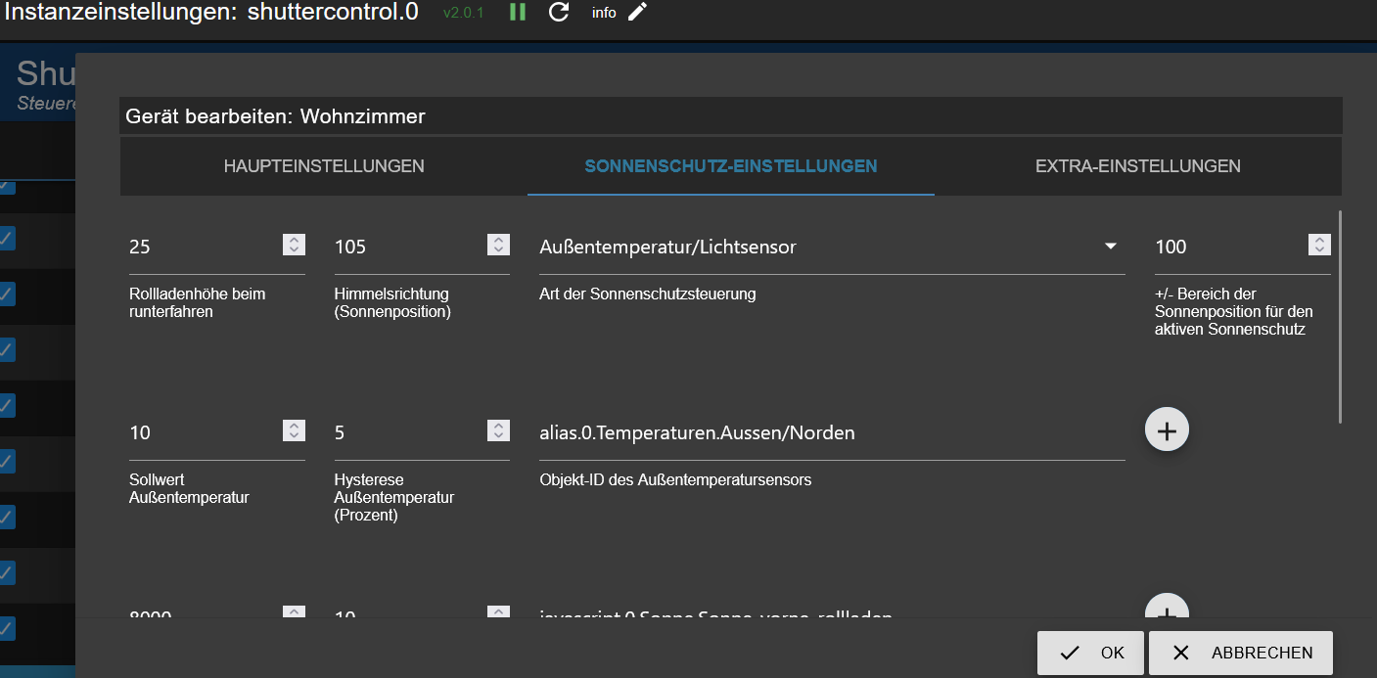Viewport: 1377px width, 678px height.
Task: Click the Sonnenposition Bereich stepper arrows
Action: (1319, 246)
